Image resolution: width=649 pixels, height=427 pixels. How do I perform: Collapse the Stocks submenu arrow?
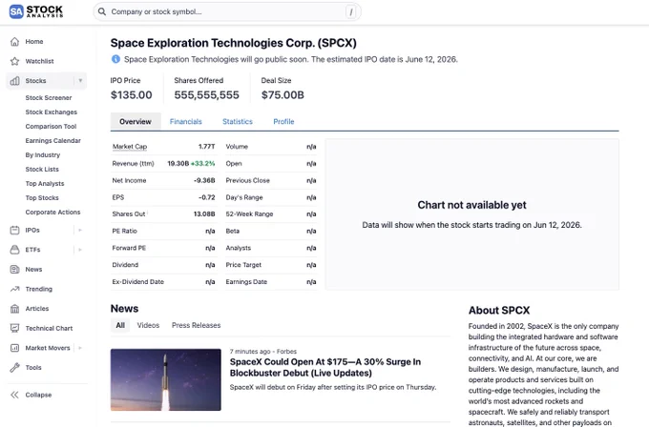tap(80, 81)
